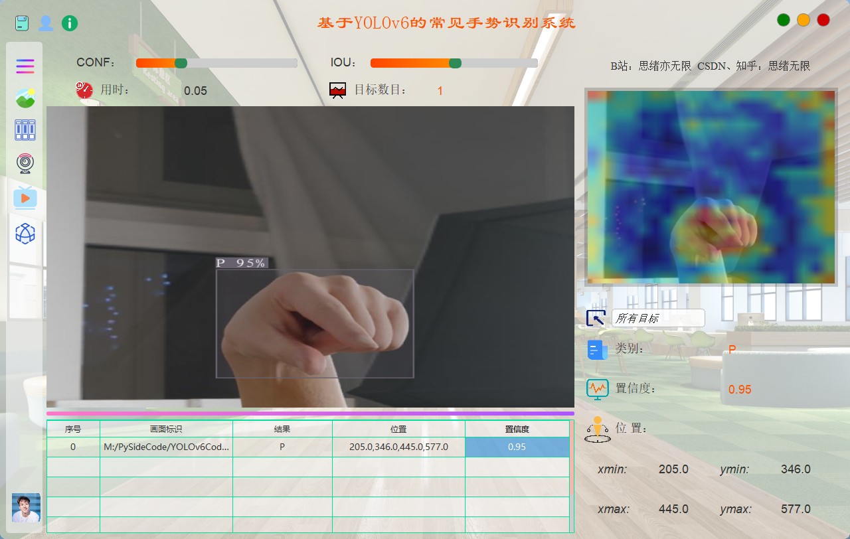Click the target count presentation icon

coord(338,90)
